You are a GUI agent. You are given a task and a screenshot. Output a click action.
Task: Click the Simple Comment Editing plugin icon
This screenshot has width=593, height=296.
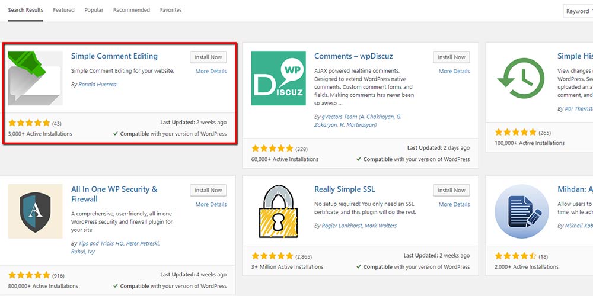(x=35, y=78)
